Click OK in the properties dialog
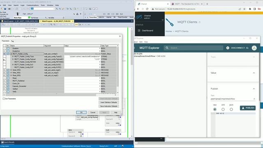The image size is (263, 148). point(81,112)
